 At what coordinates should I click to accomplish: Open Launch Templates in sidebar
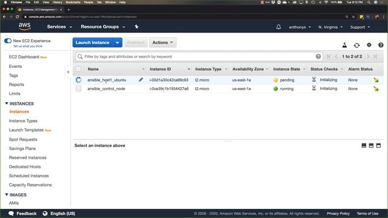(x=26, y=130)
